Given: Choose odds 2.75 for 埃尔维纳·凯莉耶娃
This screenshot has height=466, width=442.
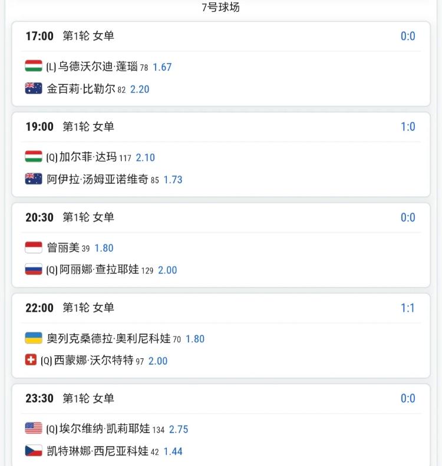Looking at the screenshot, I should [x=179, y=429].
